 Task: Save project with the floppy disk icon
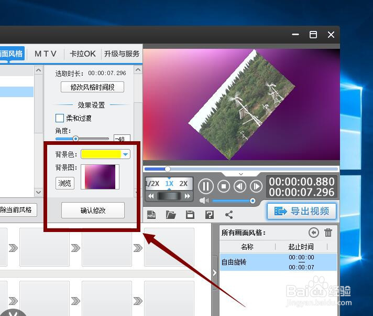[x=190, y=215]
